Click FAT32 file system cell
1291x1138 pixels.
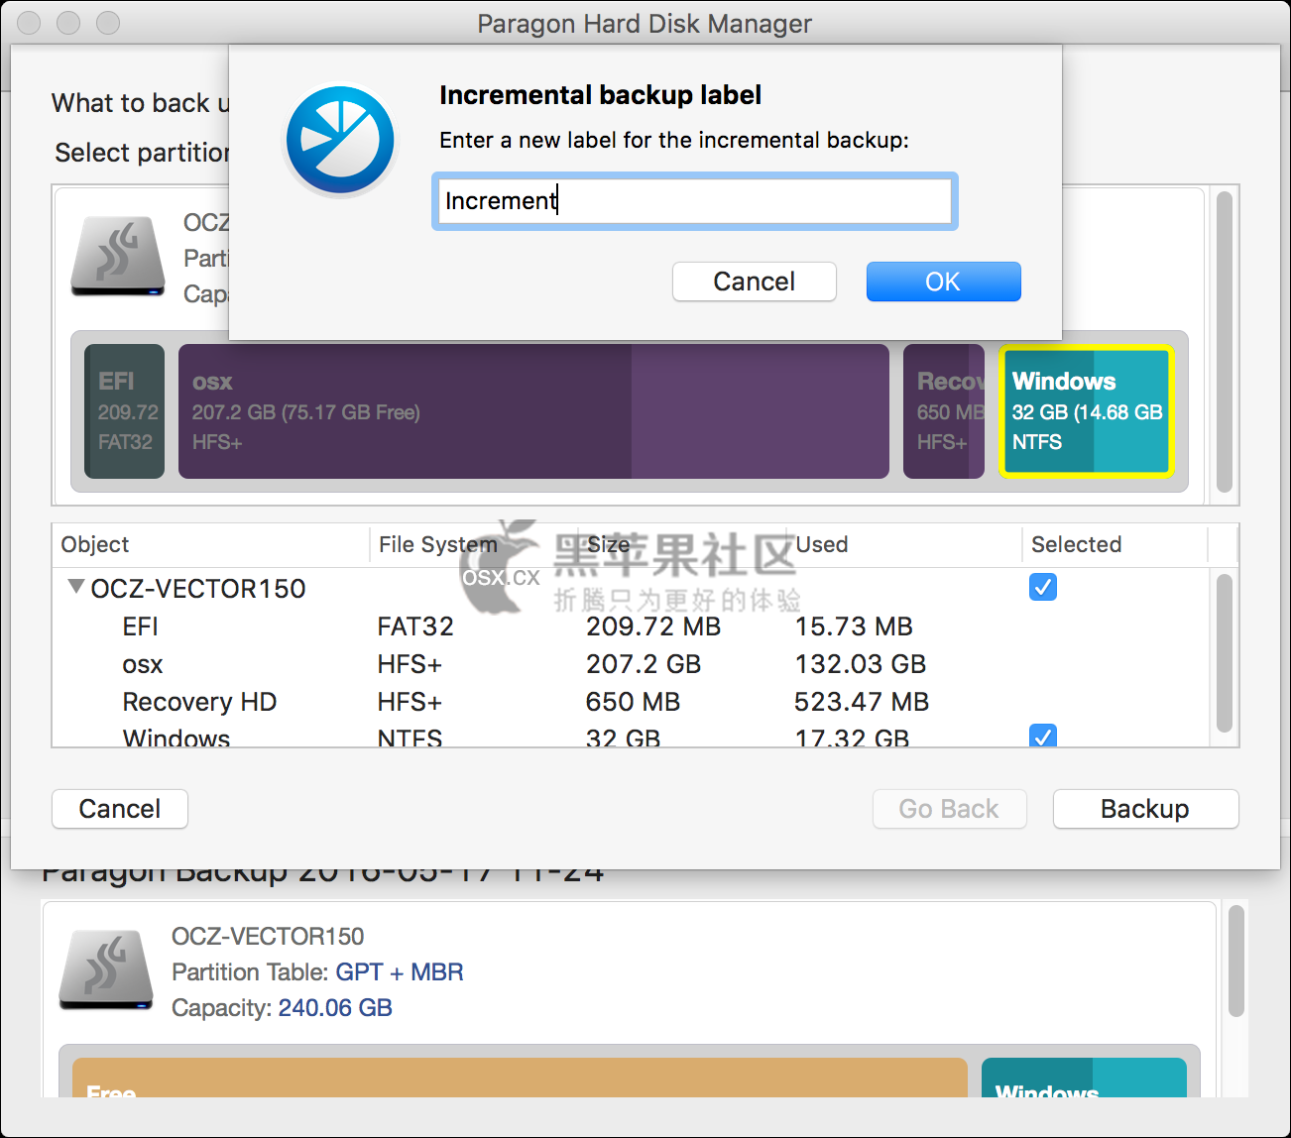(415, 626)
